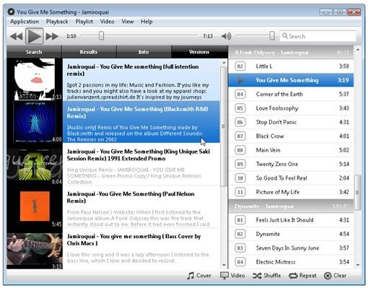
Task: Click the playlist scroll-up arrow
Action: [358, 50]
